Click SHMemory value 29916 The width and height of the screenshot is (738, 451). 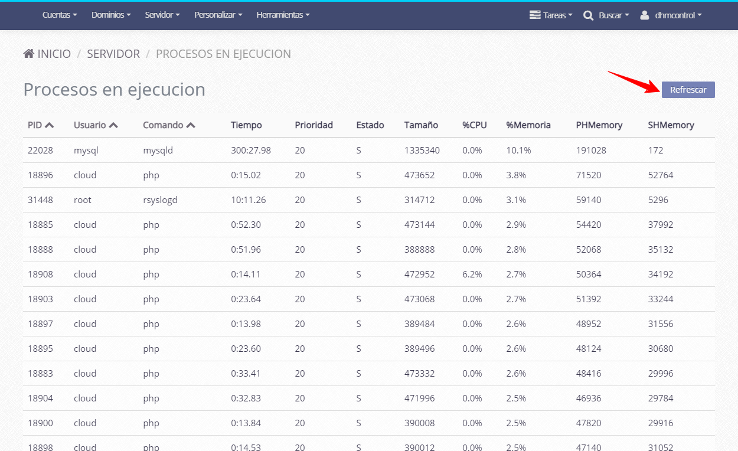[x=661, y=423]
